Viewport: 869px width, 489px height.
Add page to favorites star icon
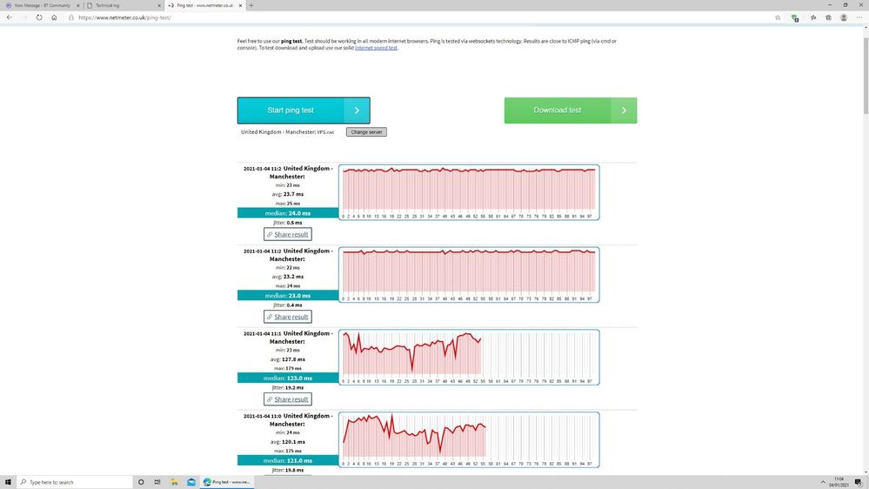[778, 17]
